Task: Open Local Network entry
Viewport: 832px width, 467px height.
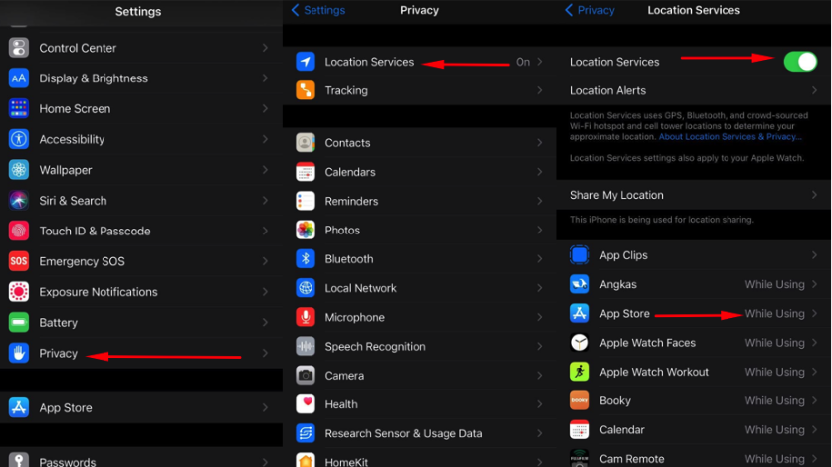Action: 419,288
